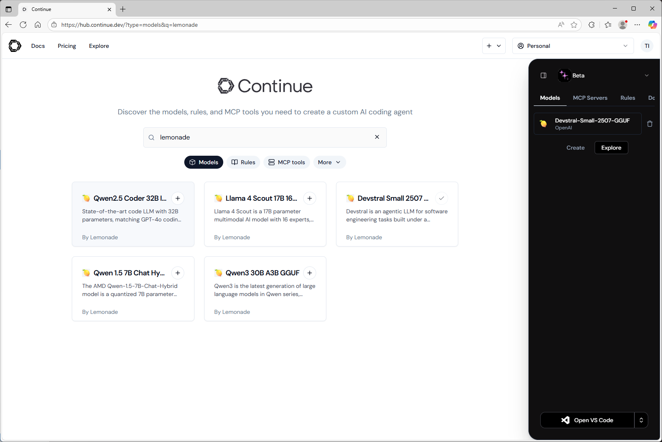Screen dimensions: 662x442
Task: Click the search magnifier icon
Action: 151,137
